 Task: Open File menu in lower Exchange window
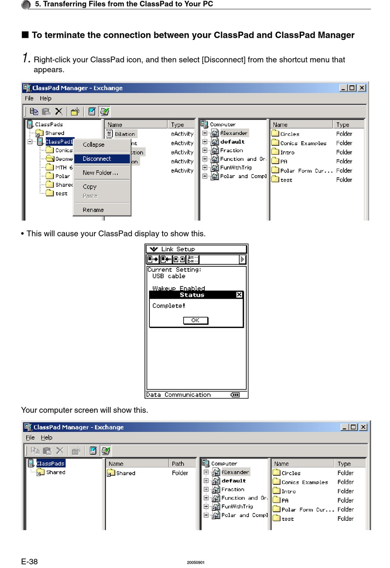(x=30, y=437)
